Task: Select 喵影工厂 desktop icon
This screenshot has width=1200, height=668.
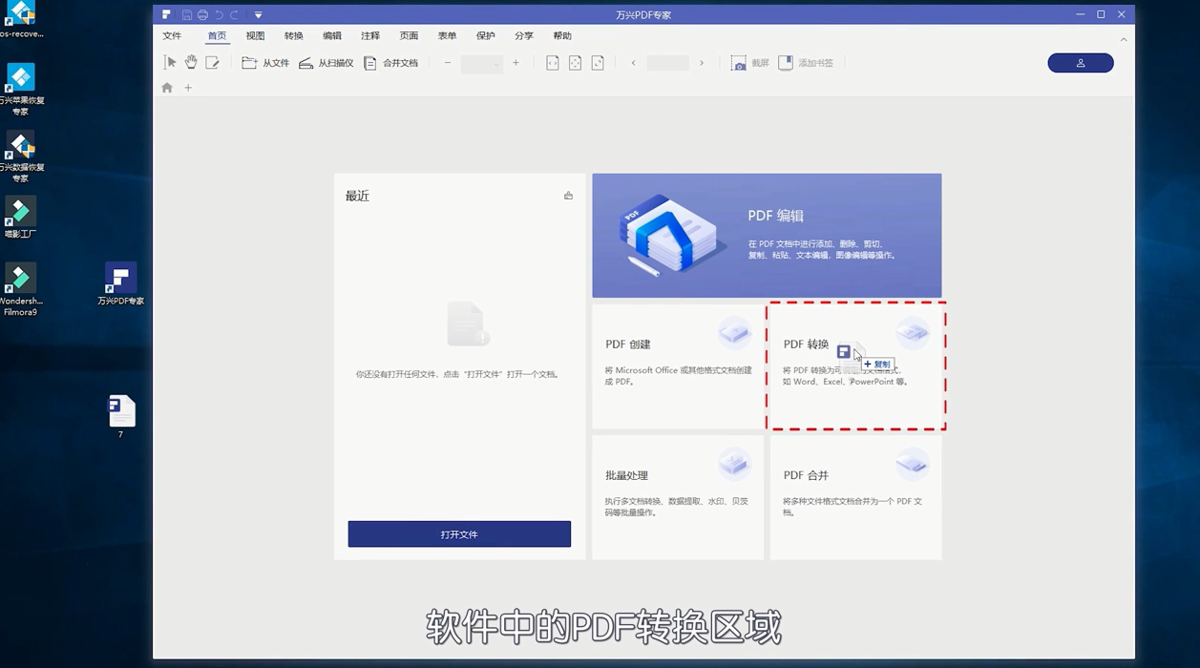Action: (21, 217)
